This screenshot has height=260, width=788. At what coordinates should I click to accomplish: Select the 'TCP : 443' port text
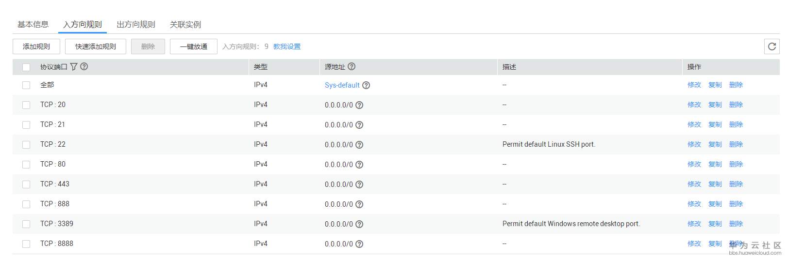tap(54, 184)
